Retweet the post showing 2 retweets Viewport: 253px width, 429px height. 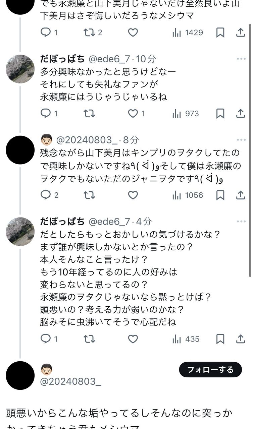pyautogui.click(x=89, y=33)
